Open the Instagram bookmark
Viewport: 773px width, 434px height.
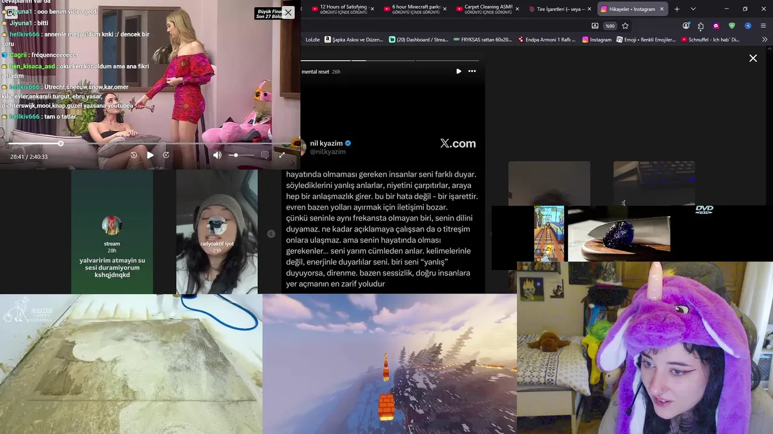[x=597, y=40]
